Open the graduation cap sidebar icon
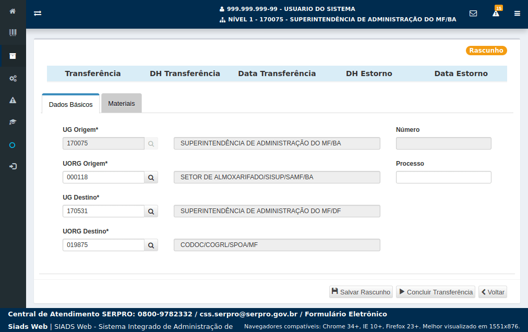Screen dimensions: 528x332 pos(13,122)
